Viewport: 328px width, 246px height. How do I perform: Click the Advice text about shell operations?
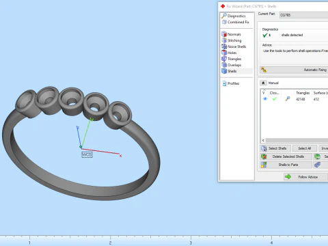pos(295,51)
